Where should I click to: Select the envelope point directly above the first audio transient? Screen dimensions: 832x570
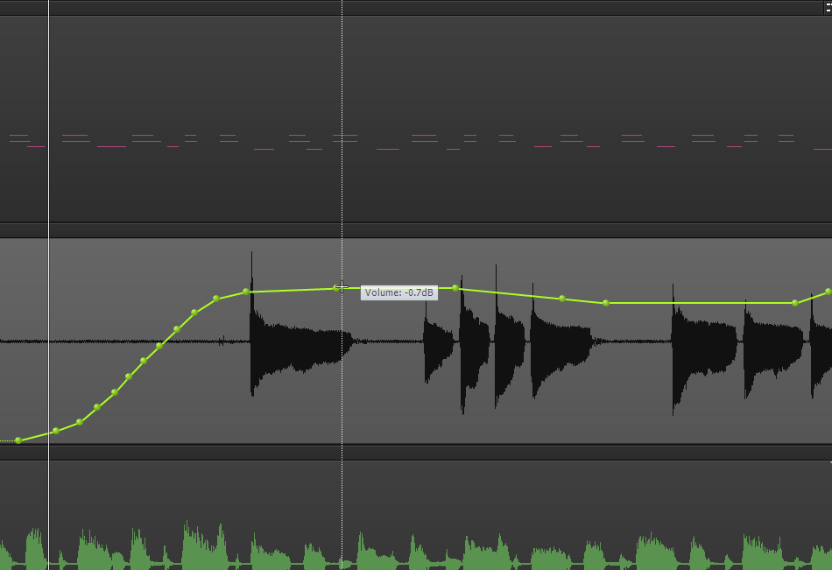click(x=246, y=292)
